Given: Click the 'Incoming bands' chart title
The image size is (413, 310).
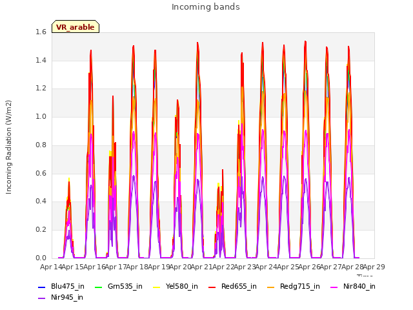Looking at the screenshot, I should pyautogui.click(x=206, y=7).
